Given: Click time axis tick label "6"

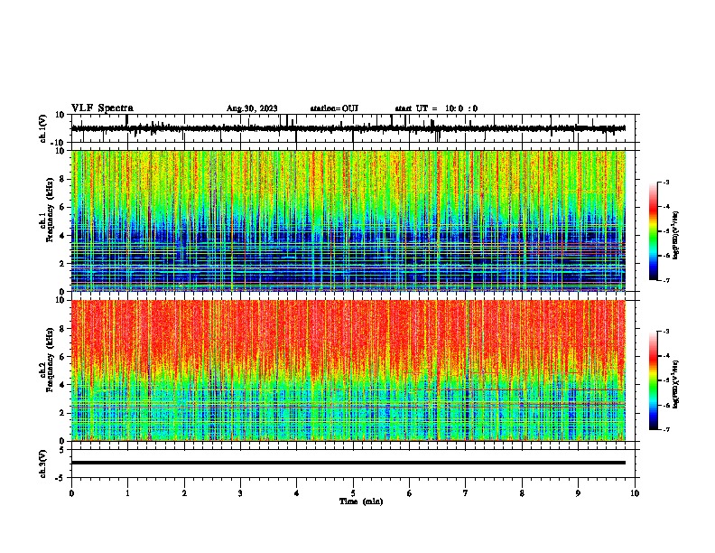Looking at the screenshot, I should click(410, 493).
